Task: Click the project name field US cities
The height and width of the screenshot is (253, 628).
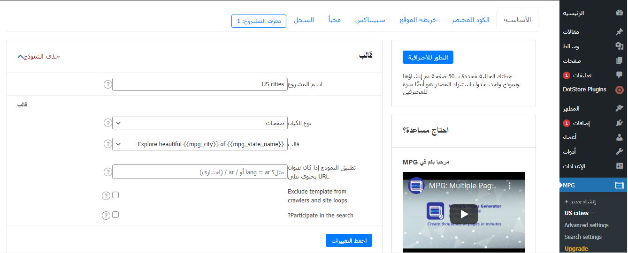Action: coord(200,84)
